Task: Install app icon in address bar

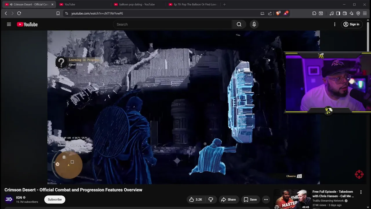Action: click(x=262, y=13)
